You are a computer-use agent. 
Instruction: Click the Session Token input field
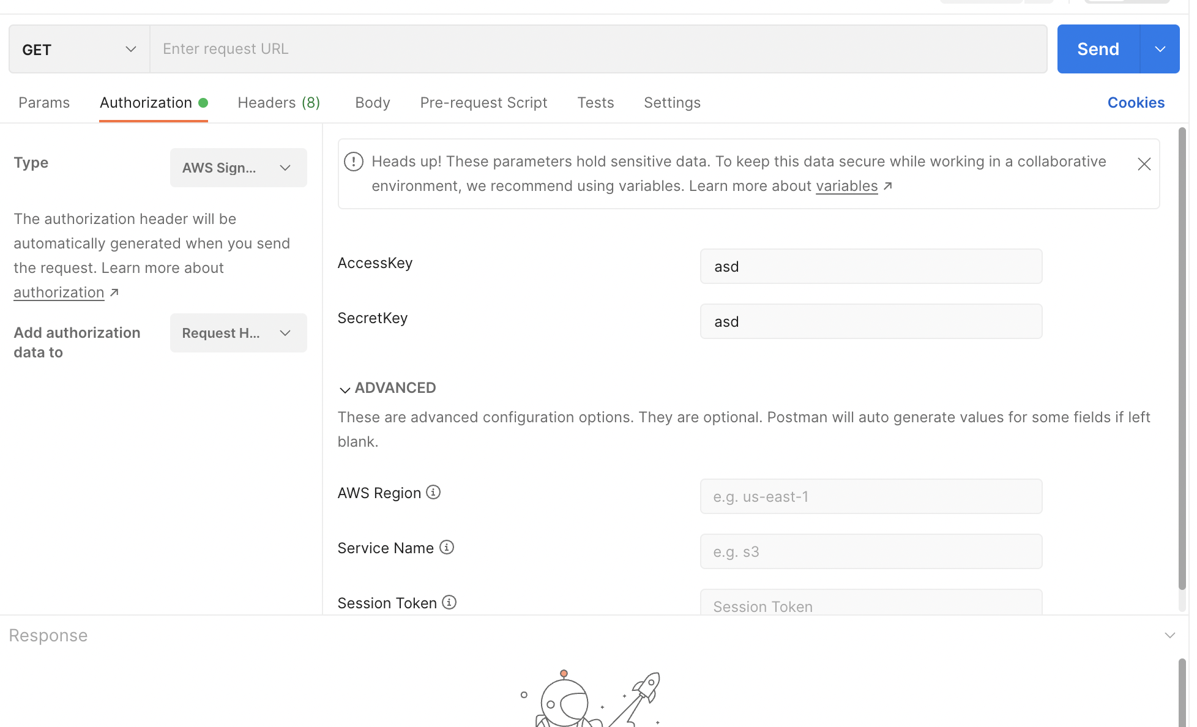coord(871,603)
